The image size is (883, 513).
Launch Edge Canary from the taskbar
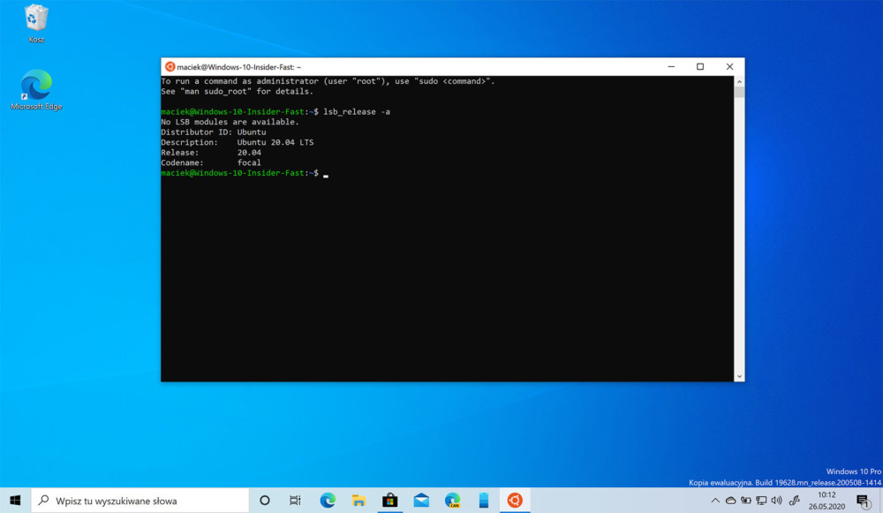pos(452,500)
